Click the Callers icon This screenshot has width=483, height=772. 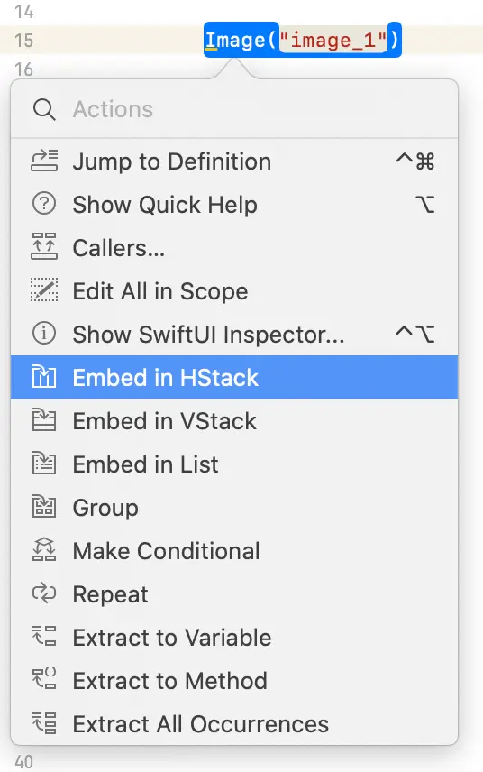(x=44, y=247)
